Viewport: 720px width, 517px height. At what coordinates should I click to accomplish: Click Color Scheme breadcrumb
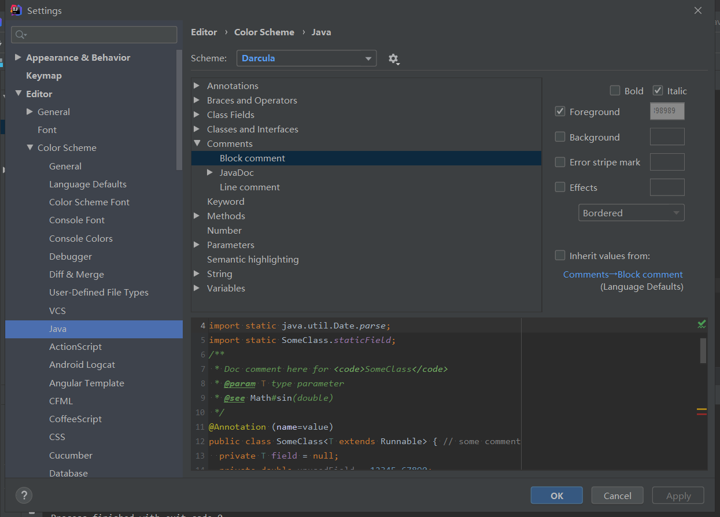click(x=264, y=32)
